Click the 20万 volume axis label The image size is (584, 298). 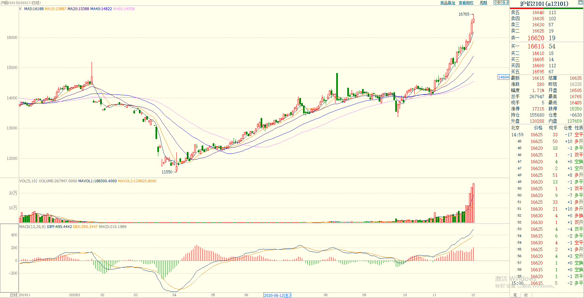13,193
